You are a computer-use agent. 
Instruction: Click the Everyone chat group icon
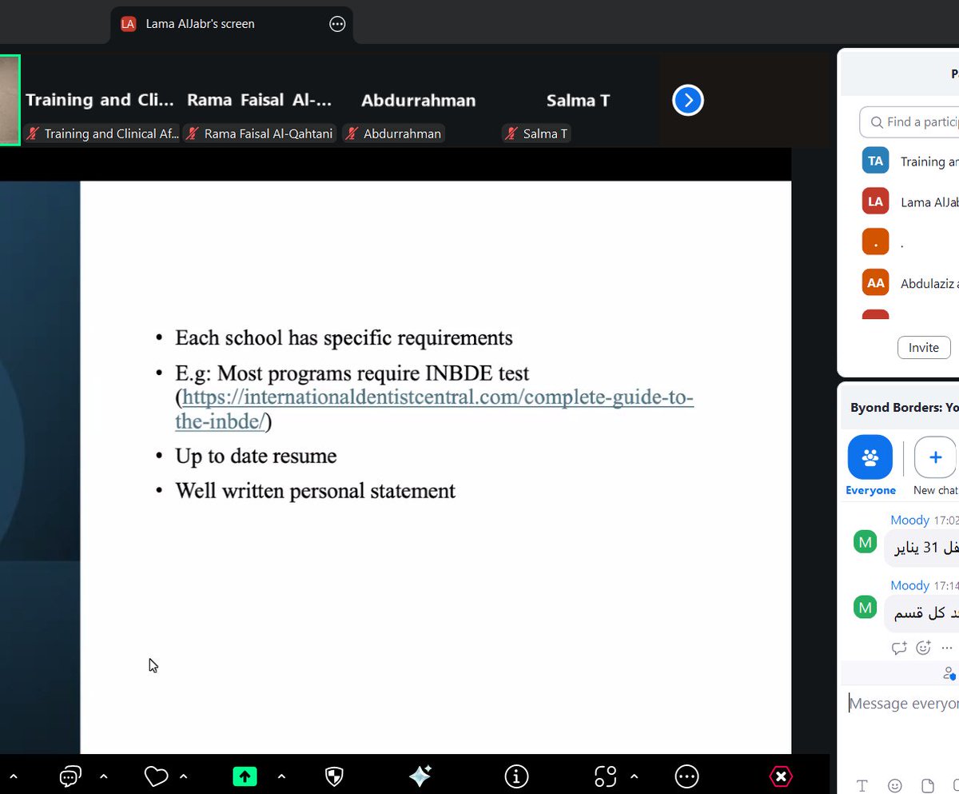(870, 457)
